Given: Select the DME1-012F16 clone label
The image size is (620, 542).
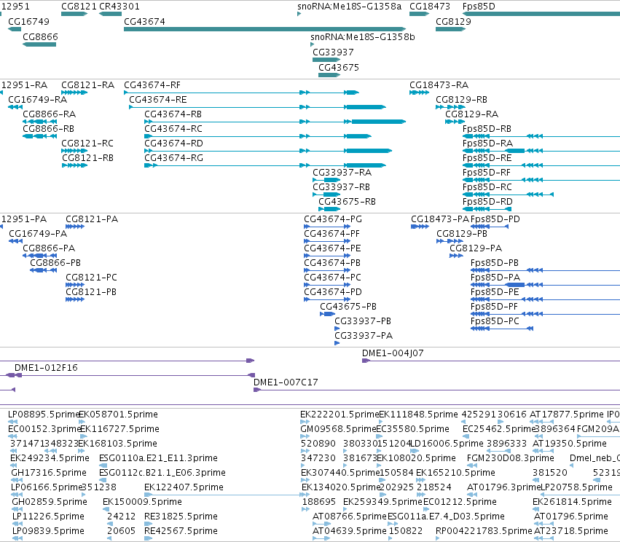Looking at the screenshot, I should (x=46, y=368).
